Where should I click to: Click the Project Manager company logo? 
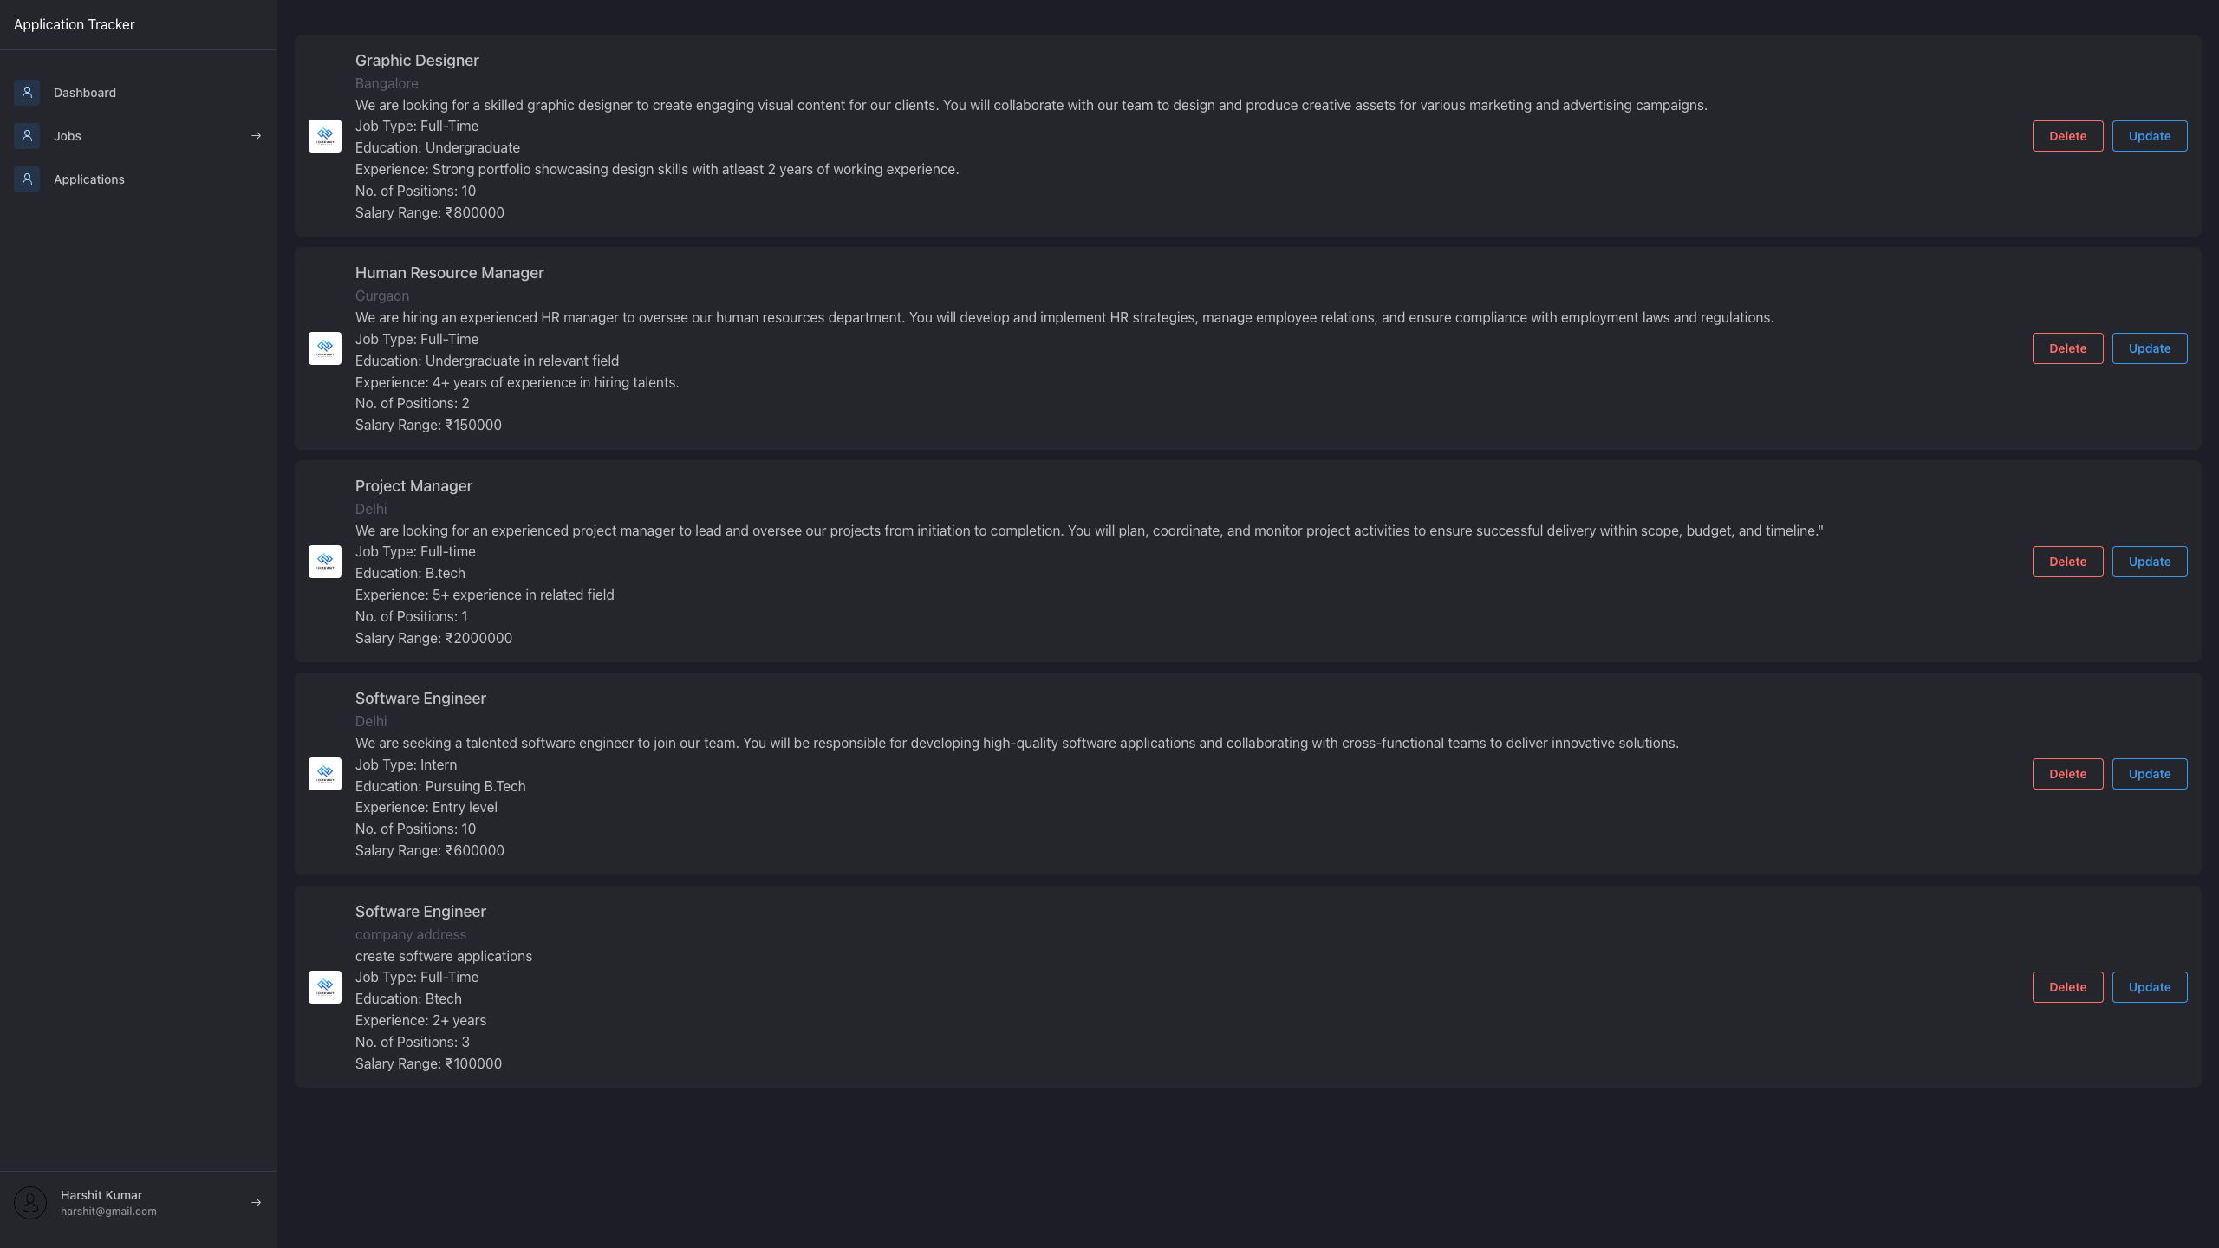(325, 561)
